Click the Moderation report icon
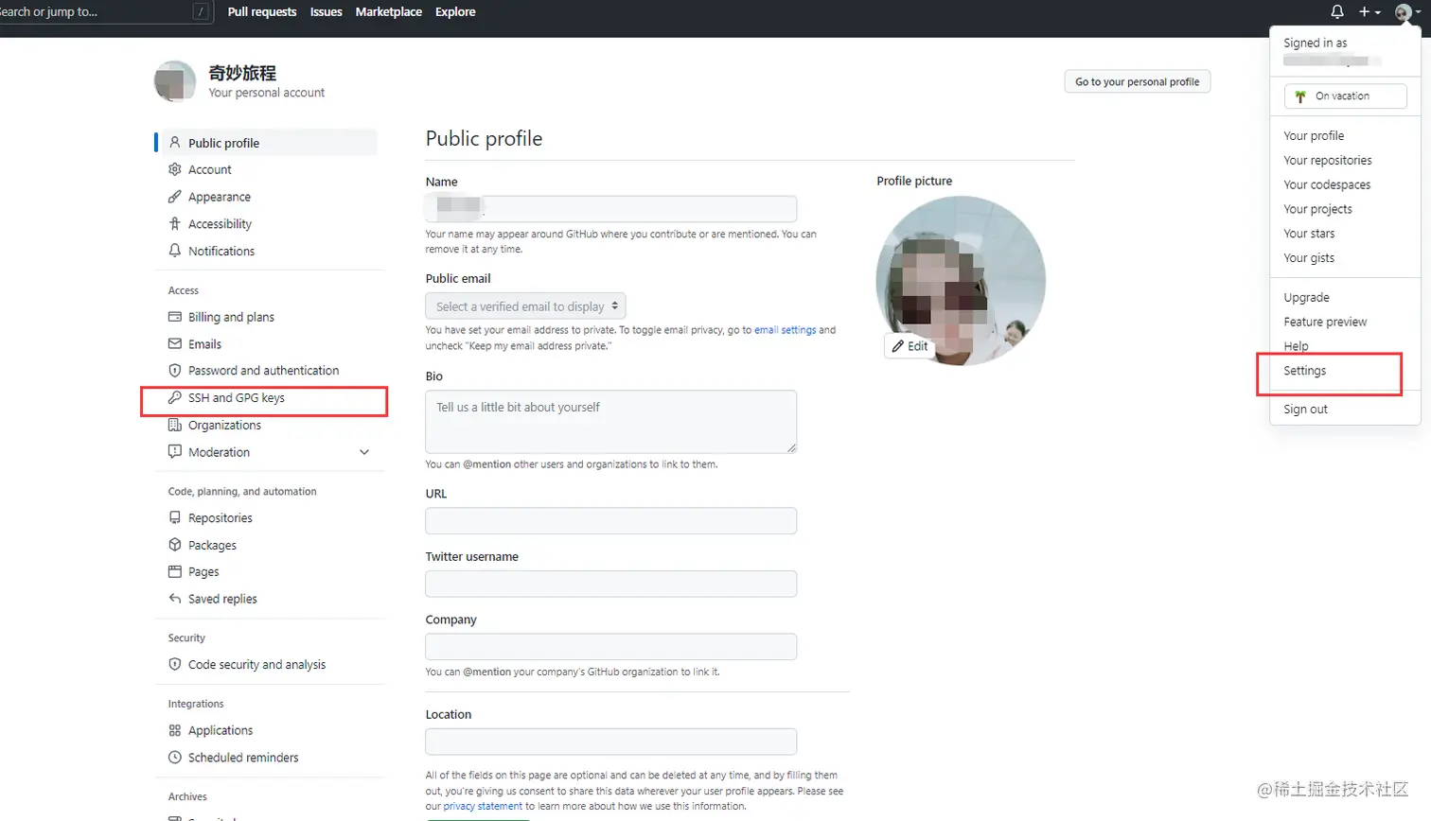 coord(174,452)
